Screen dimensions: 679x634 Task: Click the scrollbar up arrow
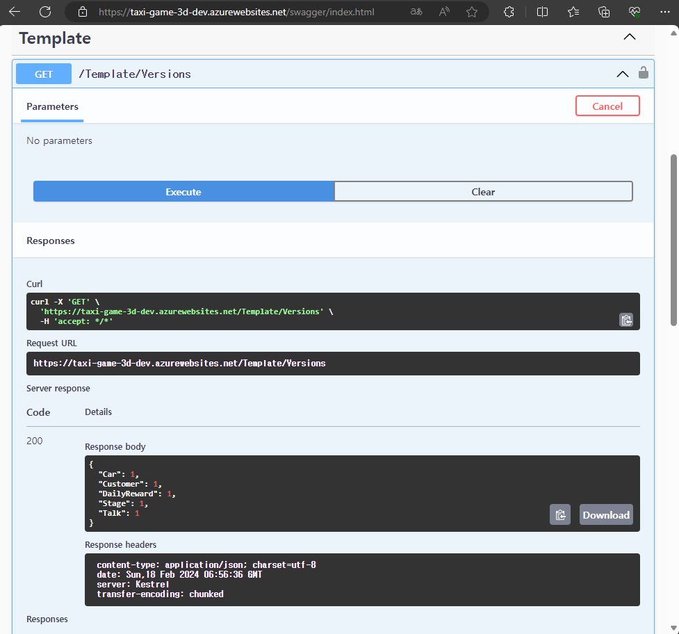(x=673, y=33)
